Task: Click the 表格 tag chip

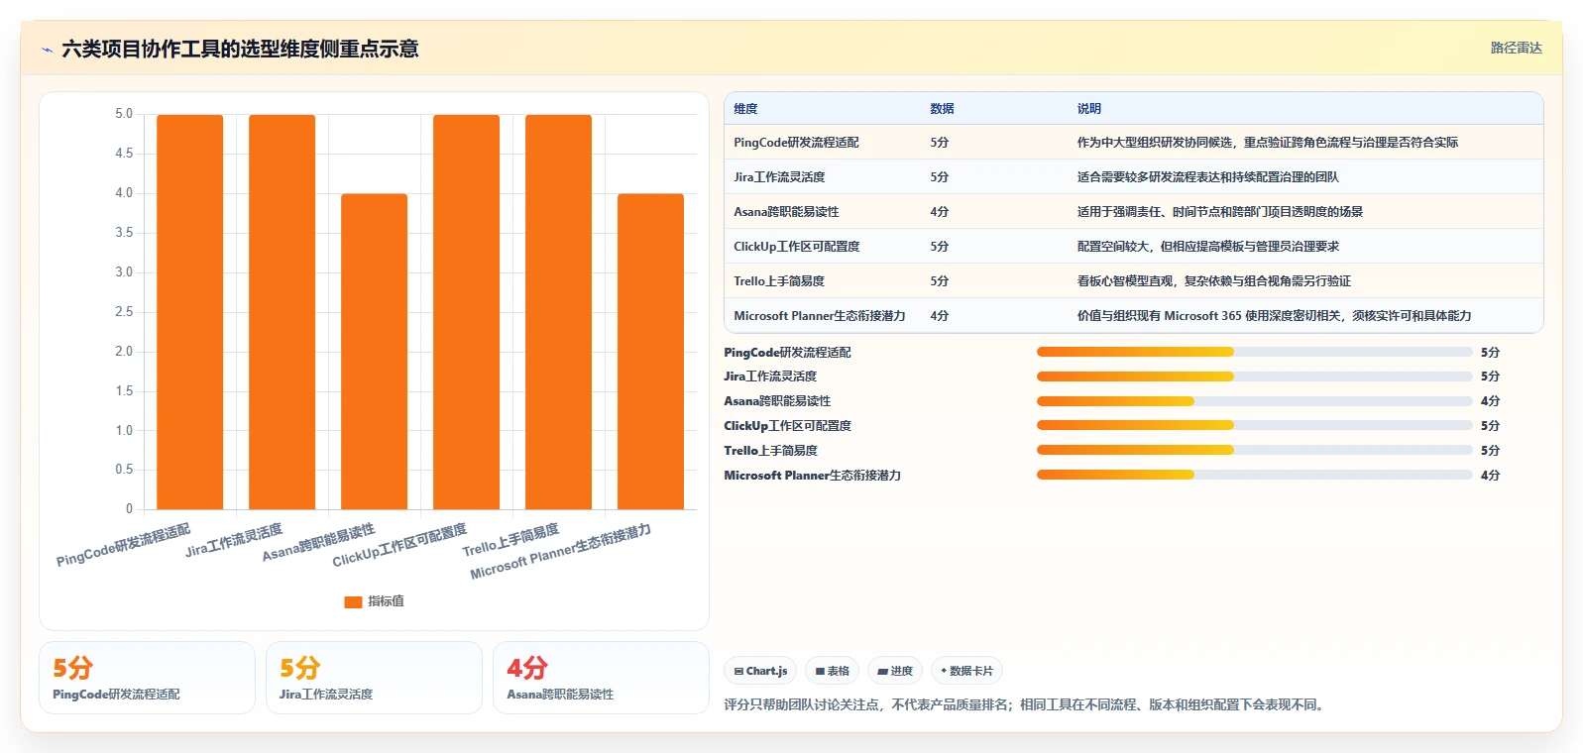Action: (x=833, y=671)
